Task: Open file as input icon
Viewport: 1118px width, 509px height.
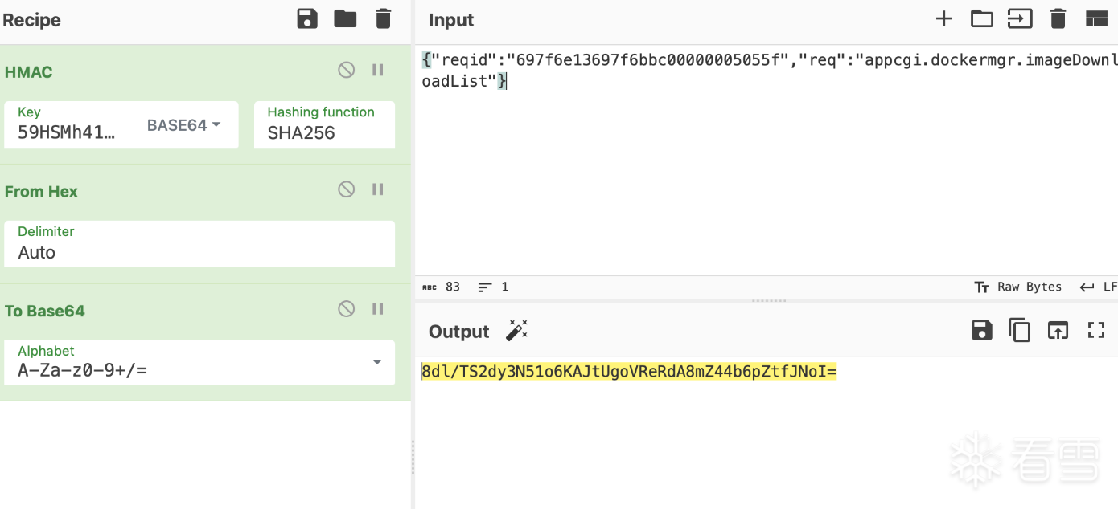Action: [1020, 19]
